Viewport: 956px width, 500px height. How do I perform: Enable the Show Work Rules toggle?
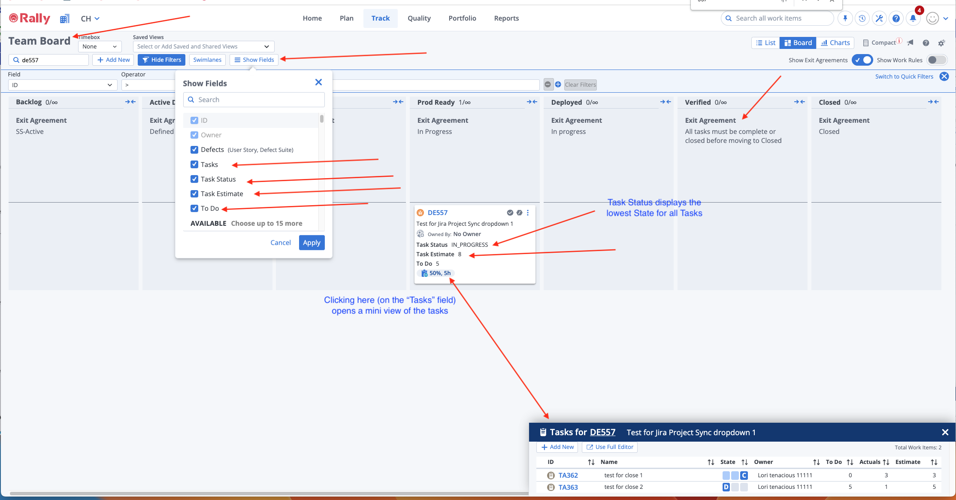point(937,60)
